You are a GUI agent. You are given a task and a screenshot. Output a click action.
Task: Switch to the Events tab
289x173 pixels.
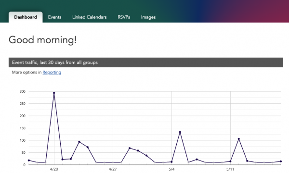[54, 17]
